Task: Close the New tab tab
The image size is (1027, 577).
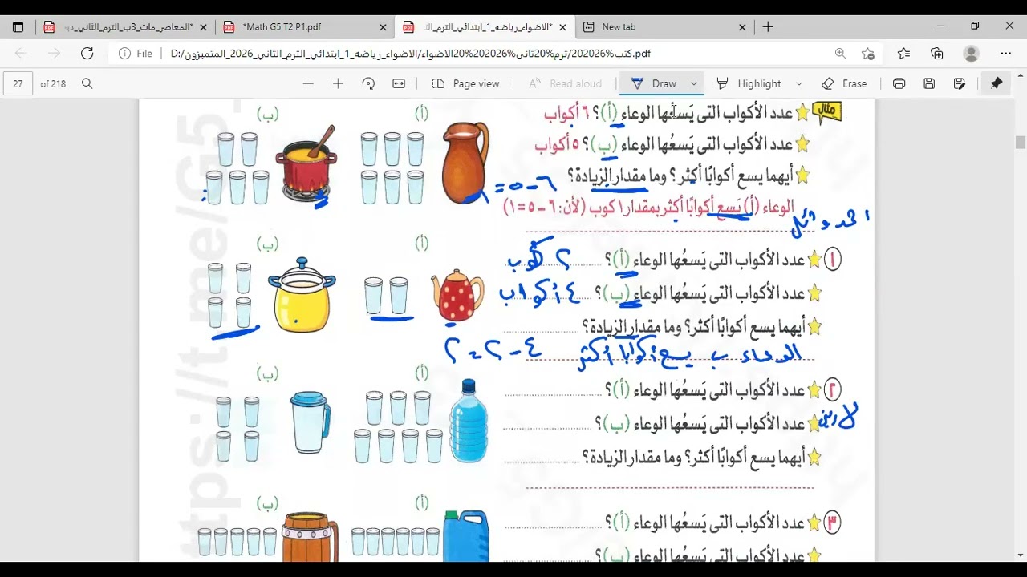Action: point(742,27)
